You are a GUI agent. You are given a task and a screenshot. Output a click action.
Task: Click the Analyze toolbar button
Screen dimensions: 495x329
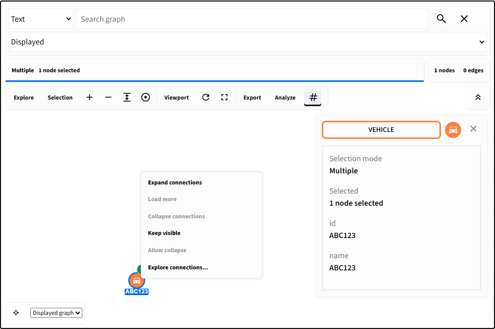(x=285, y=98)
